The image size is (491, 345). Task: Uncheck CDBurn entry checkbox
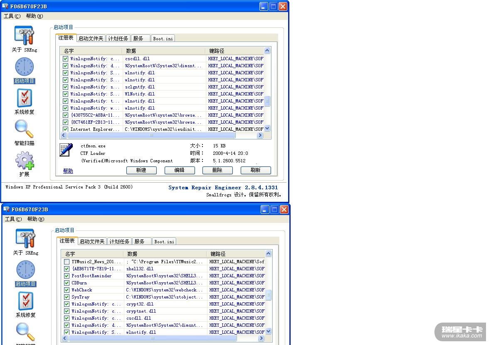pyautogui.click(x=67, y=283)
